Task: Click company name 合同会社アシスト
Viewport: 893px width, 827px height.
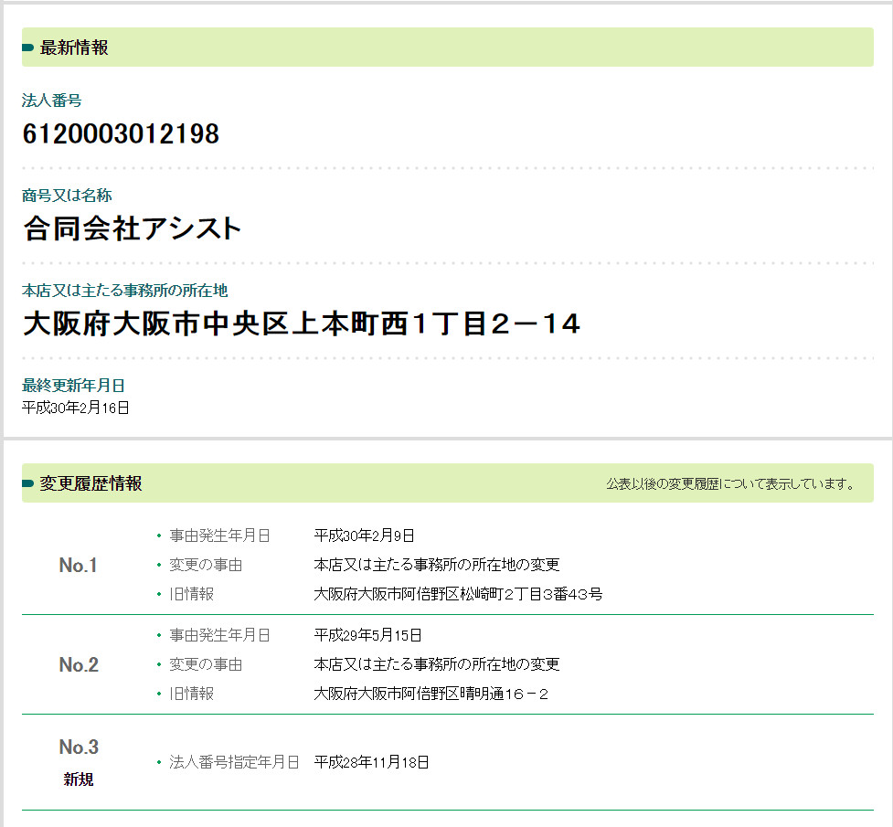Action: [x=133, y=229]
